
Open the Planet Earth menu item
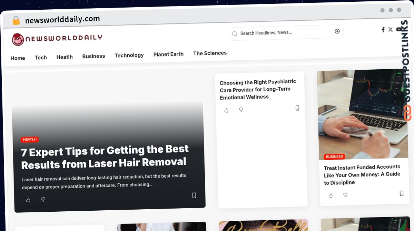click(x=168, y=54)
